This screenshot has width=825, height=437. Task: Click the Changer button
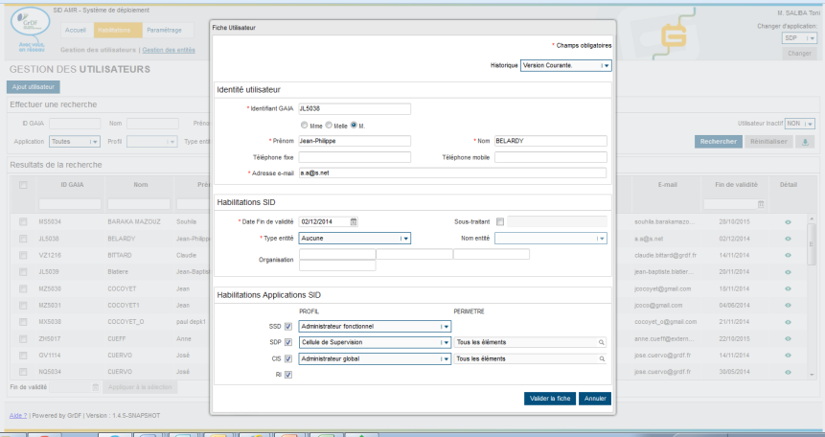click(x=799, y=53)
